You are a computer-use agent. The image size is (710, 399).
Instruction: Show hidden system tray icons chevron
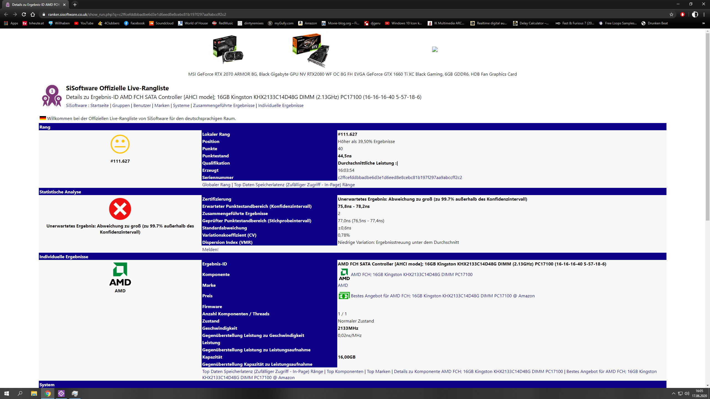pyautogui.click(x=673, y=393)
